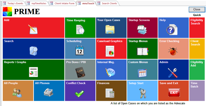The image size is (206, 106).
Task: Click the Custom Menus label
Action: [138, 62]
